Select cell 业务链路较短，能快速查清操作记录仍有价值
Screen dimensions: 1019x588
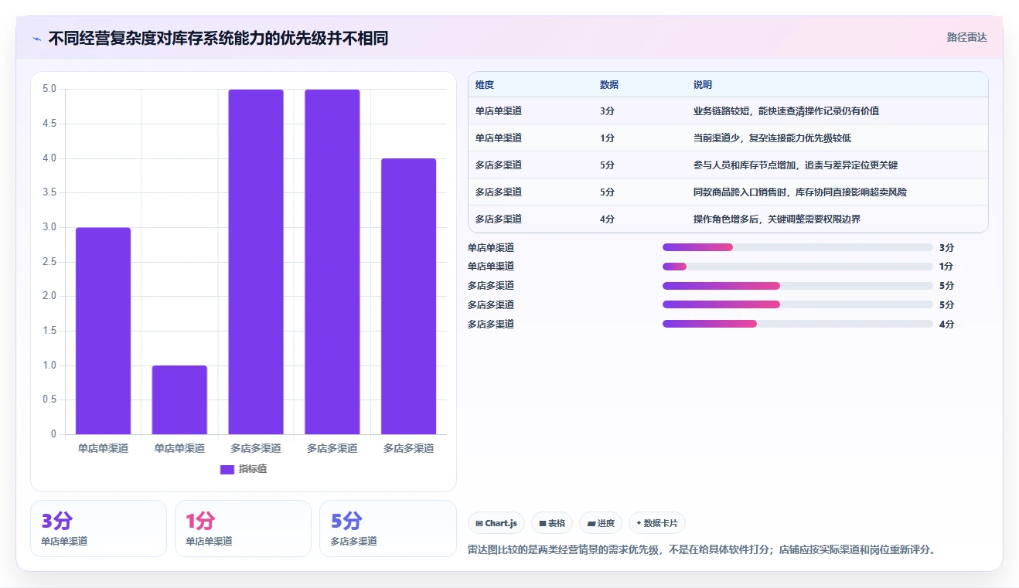tap(786, 111)
